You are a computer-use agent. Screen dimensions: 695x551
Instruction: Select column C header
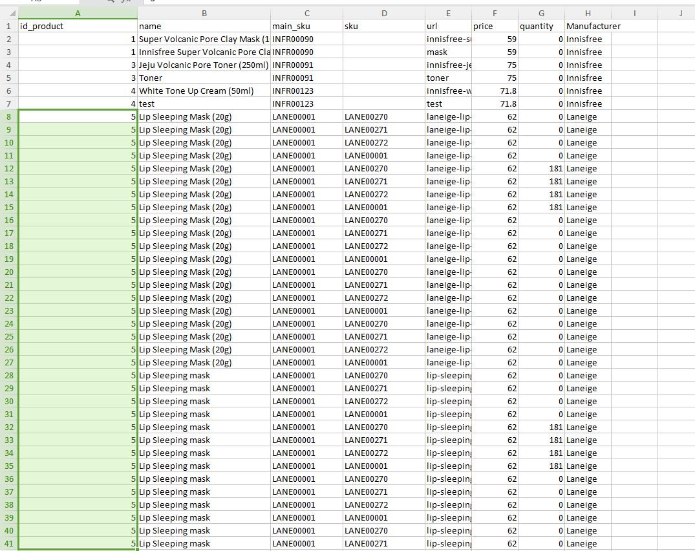tap(306, 14)
